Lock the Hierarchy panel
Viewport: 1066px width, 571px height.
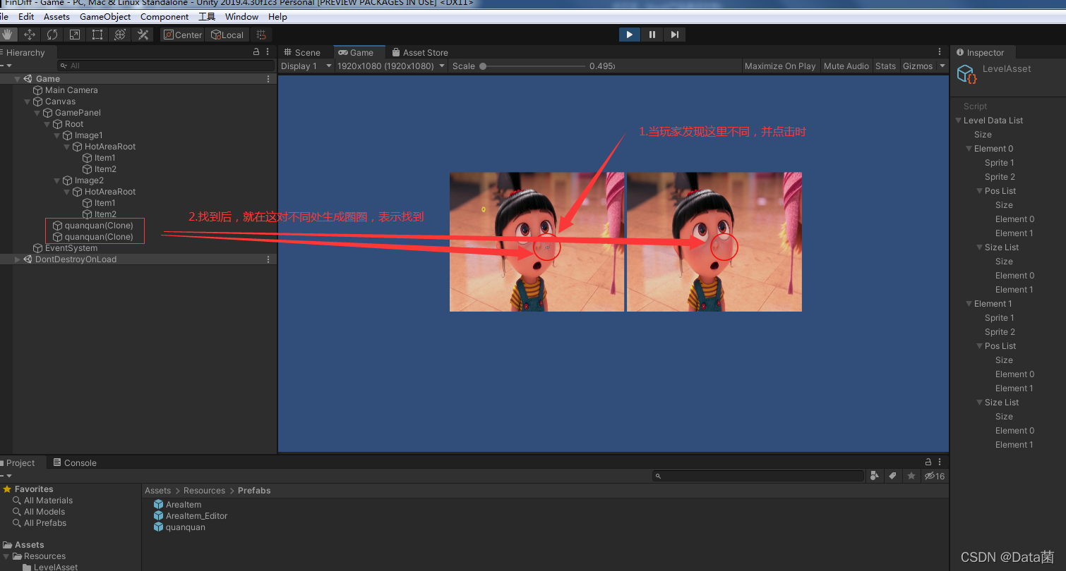click(x=256, y=52)
